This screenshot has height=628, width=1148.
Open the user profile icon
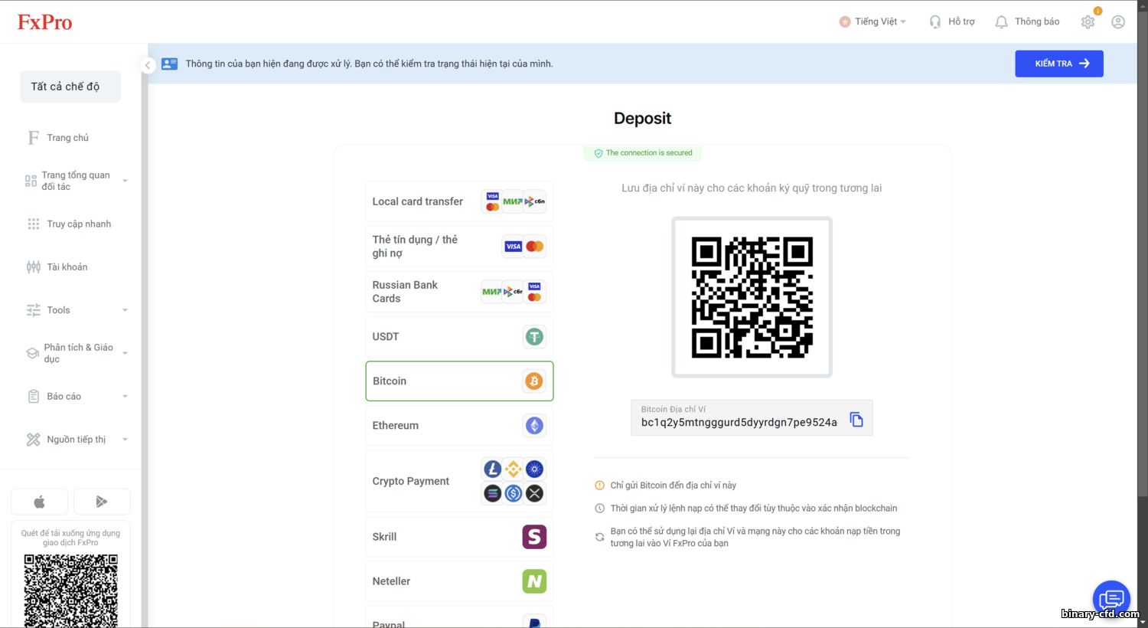pos(1118,22)
